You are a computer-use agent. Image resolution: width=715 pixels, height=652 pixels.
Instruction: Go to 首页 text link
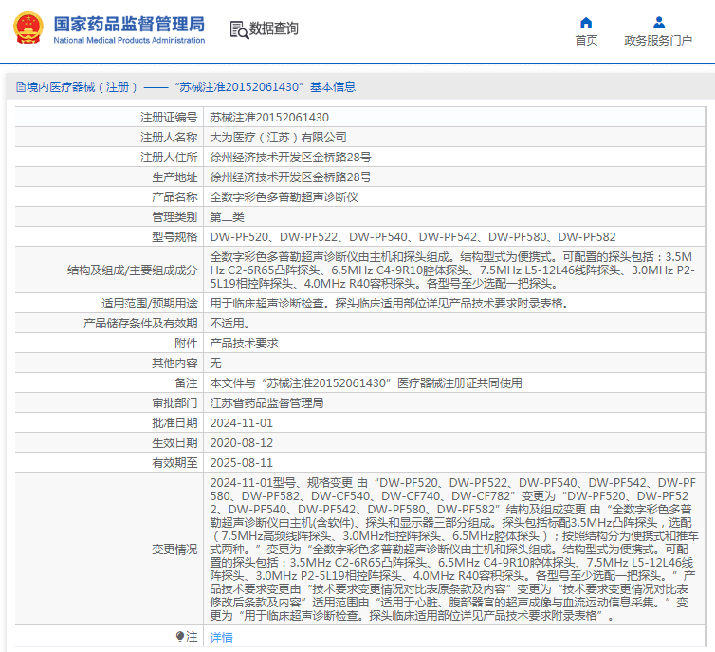click(586, 41)
